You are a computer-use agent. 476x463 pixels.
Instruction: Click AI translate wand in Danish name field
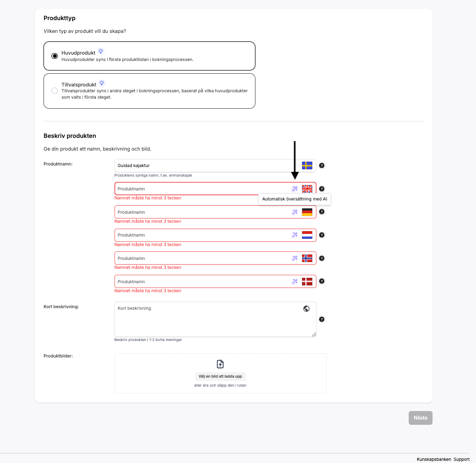coord(295,282)
